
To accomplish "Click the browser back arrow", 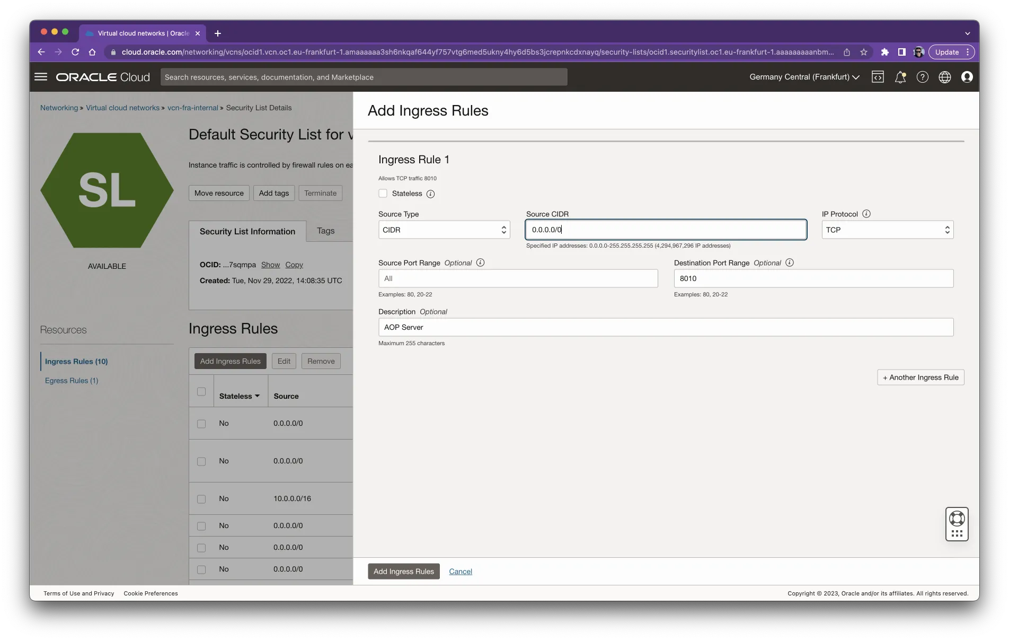I will (41, 52).
